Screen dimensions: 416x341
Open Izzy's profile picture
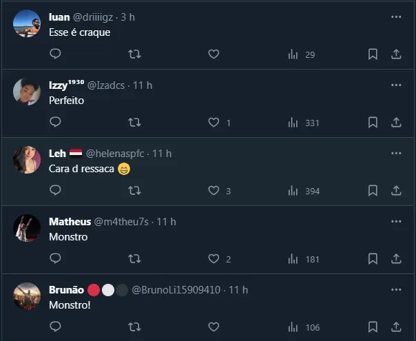(x=27, y=92)
